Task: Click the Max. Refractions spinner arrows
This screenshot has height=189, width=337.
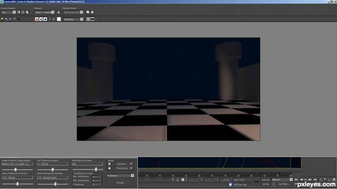Action: 100,181
